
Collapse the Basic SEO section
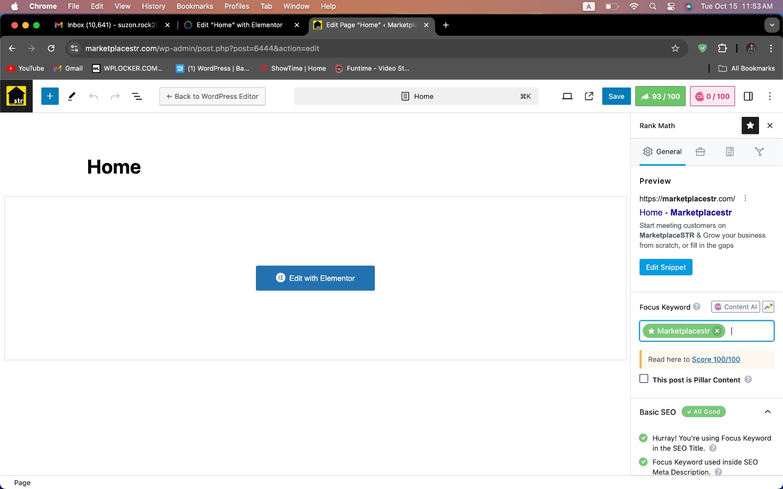click(767, 412)
